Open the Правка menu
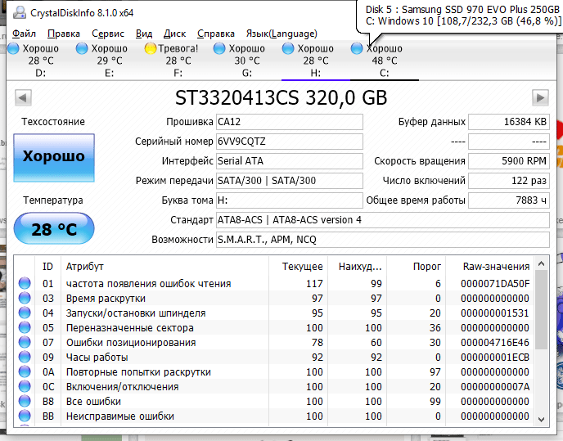Screen dimensions: 563x441 64,34
